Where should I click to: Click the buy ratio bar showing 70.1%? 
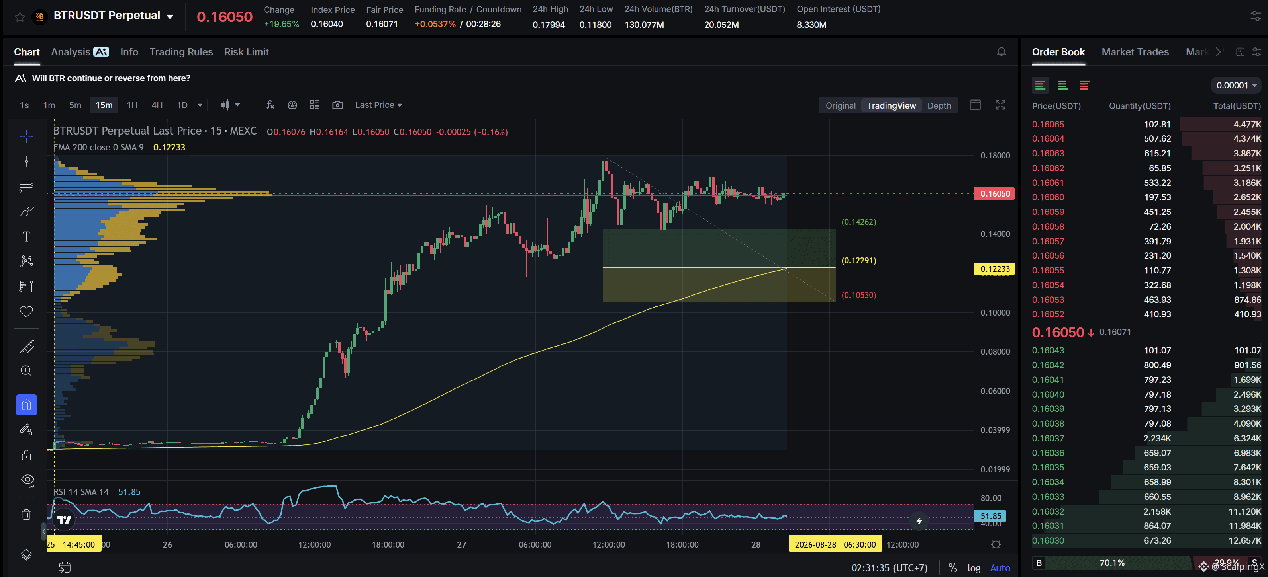coord(1111,563)
